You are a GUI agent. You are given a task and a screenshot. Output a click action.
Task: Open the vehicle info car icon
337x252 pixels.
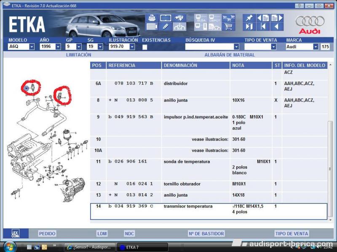pyautogui.click(x=179, y=26)
